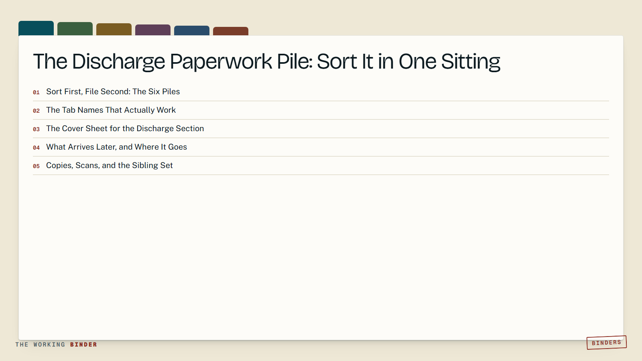The width and height of the screenshot is (642, 361).
Task: Open the rust red binder tab
Action: pos(231,31)
